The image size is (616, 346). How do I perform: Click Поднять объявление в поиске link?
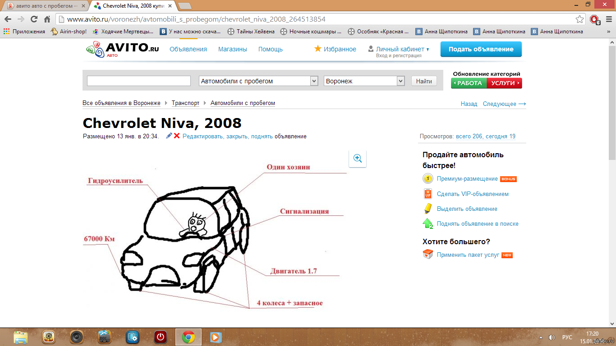[478, 223]
